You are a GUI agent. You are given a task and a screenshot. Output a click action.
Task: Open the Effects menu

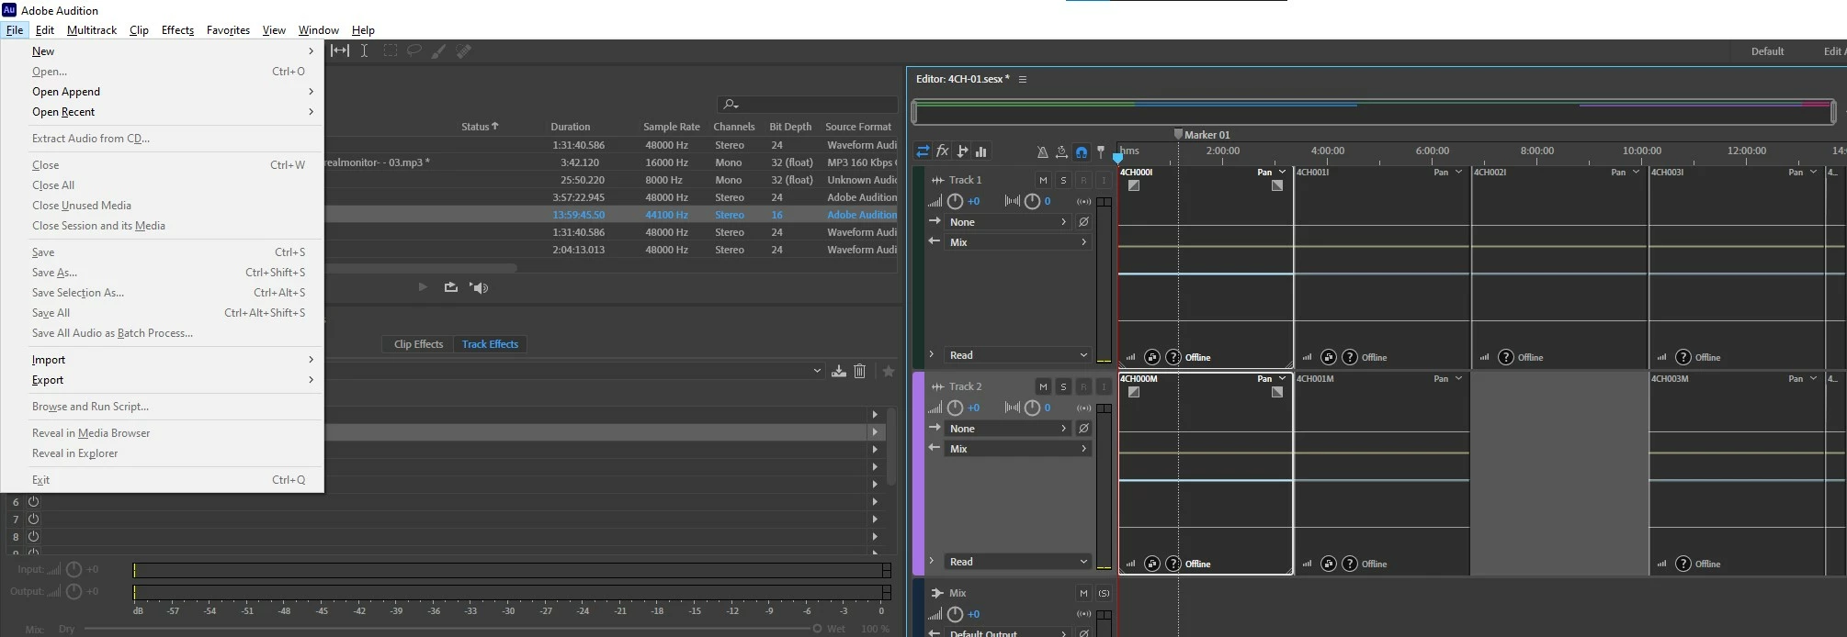[177, 30]
